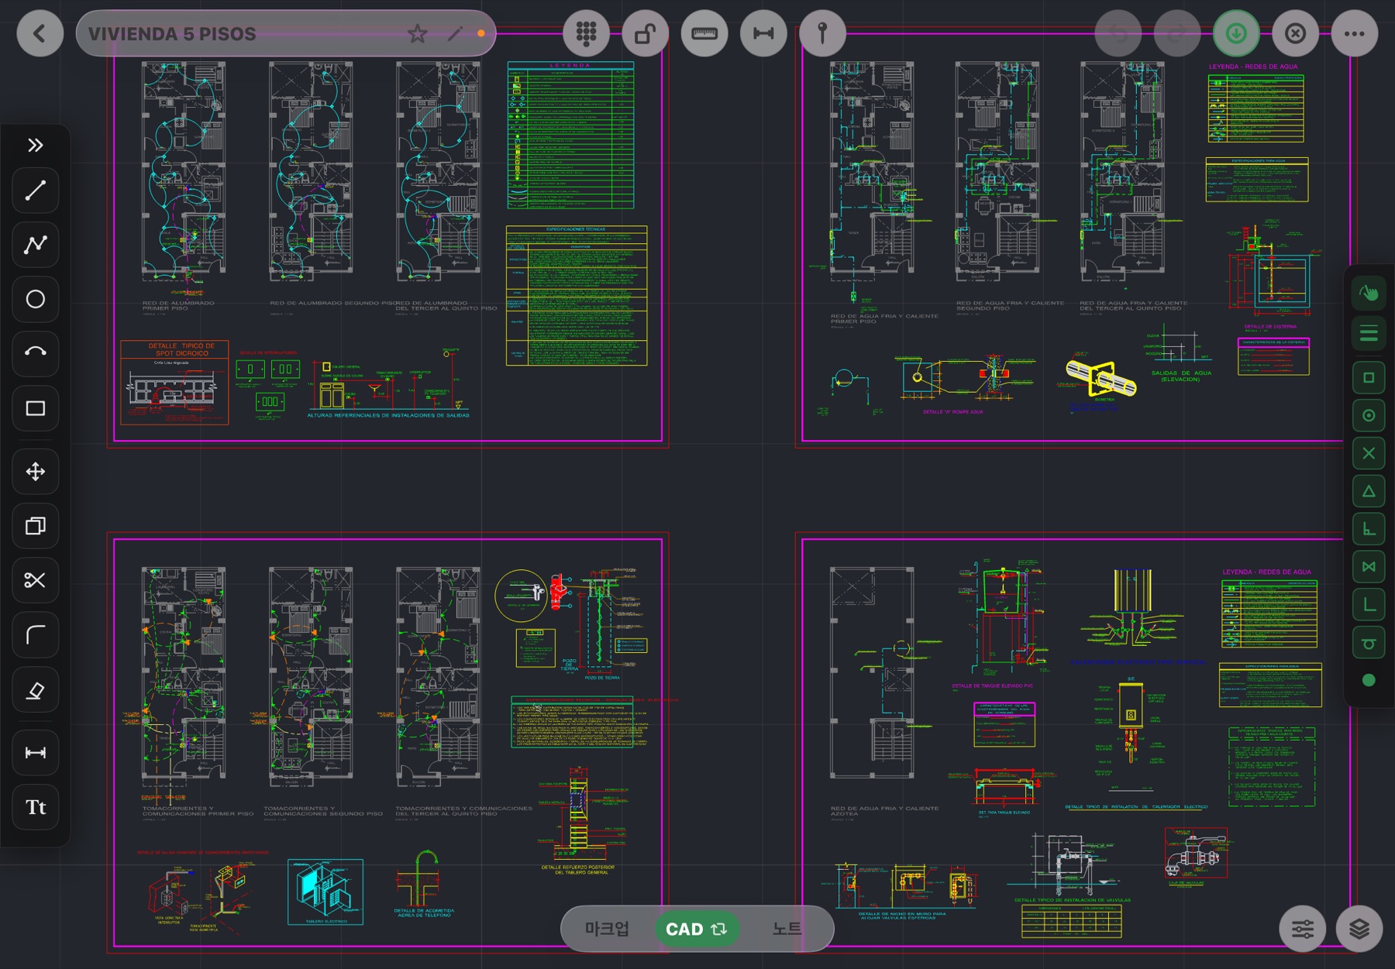Open the grid dots menu
This screenshot has width=1395, height=969.
(586, 33)
